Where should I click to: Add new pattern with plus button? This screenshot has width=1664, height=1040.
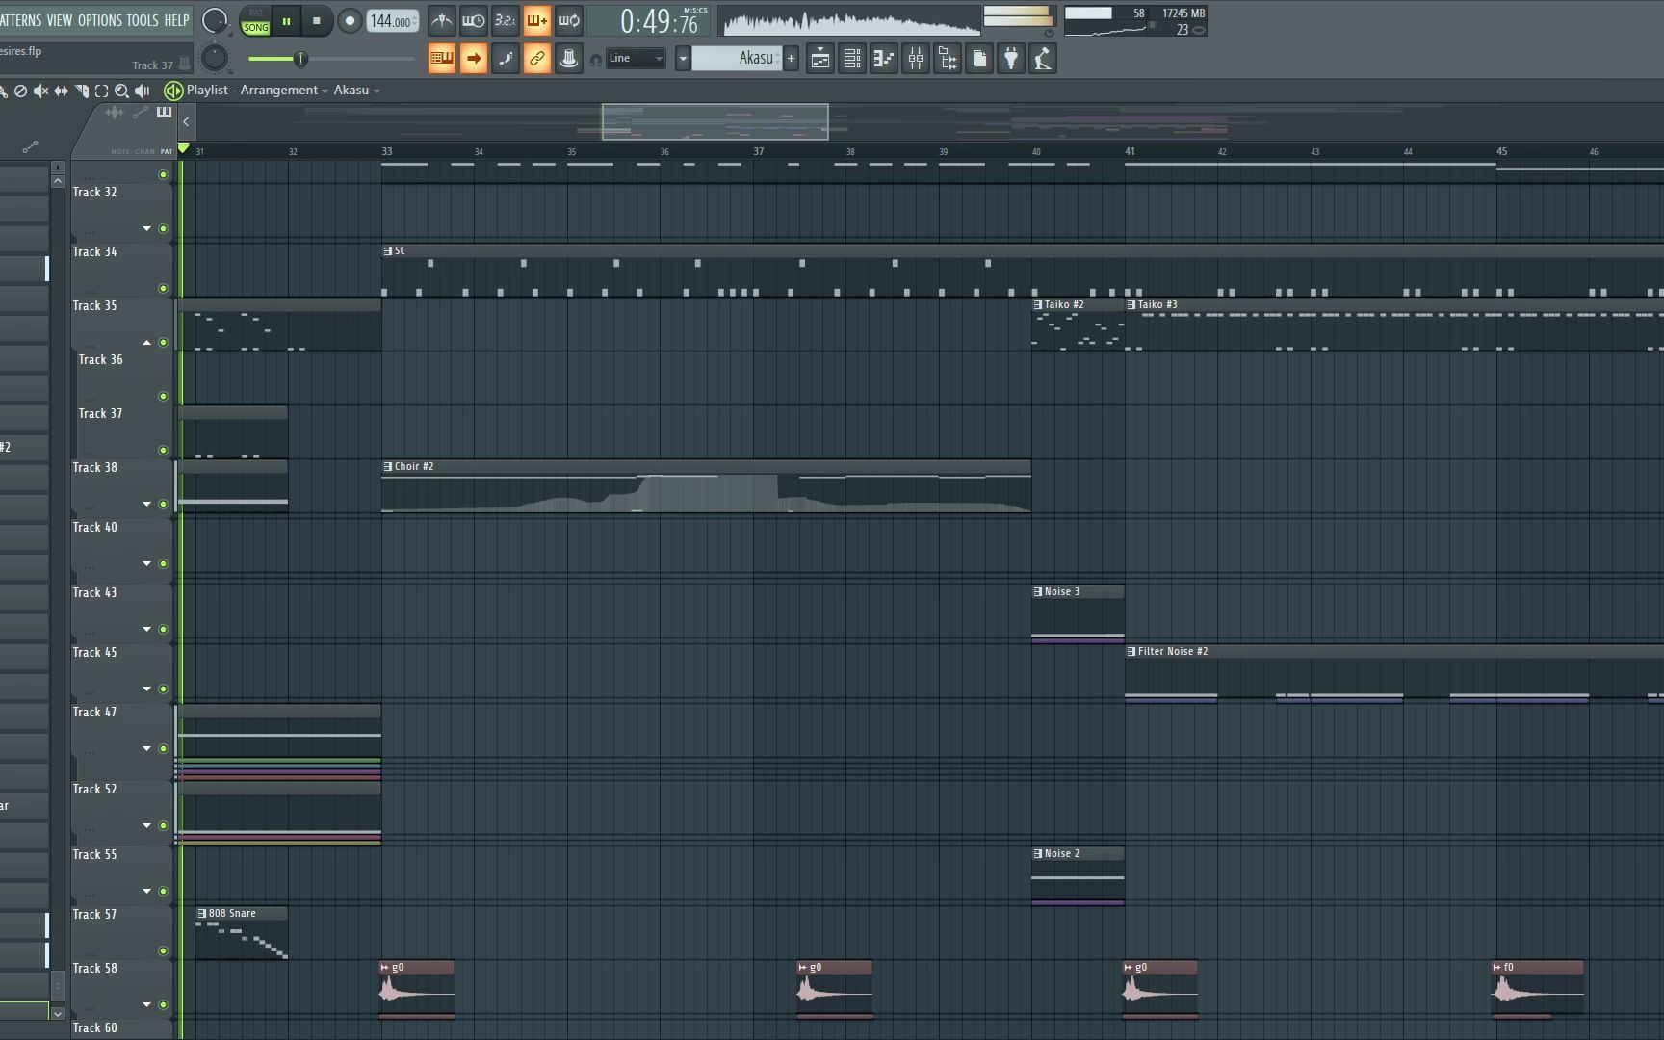tap(791, 59)
